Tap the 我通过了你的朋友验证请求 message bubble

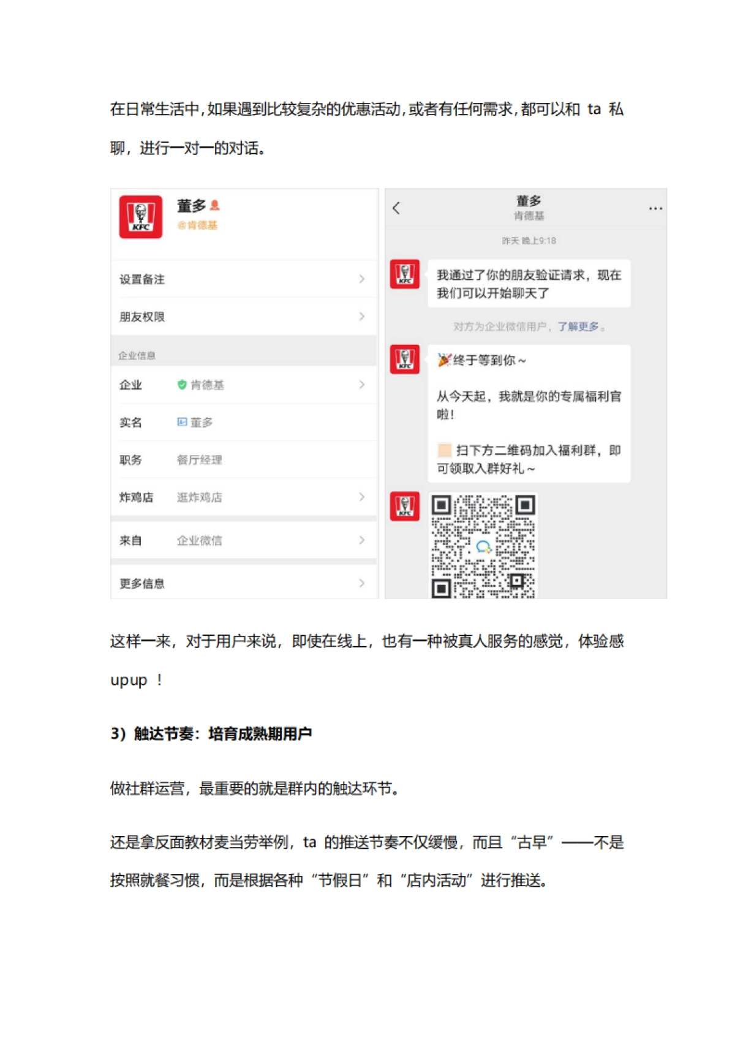coord(529,284)
